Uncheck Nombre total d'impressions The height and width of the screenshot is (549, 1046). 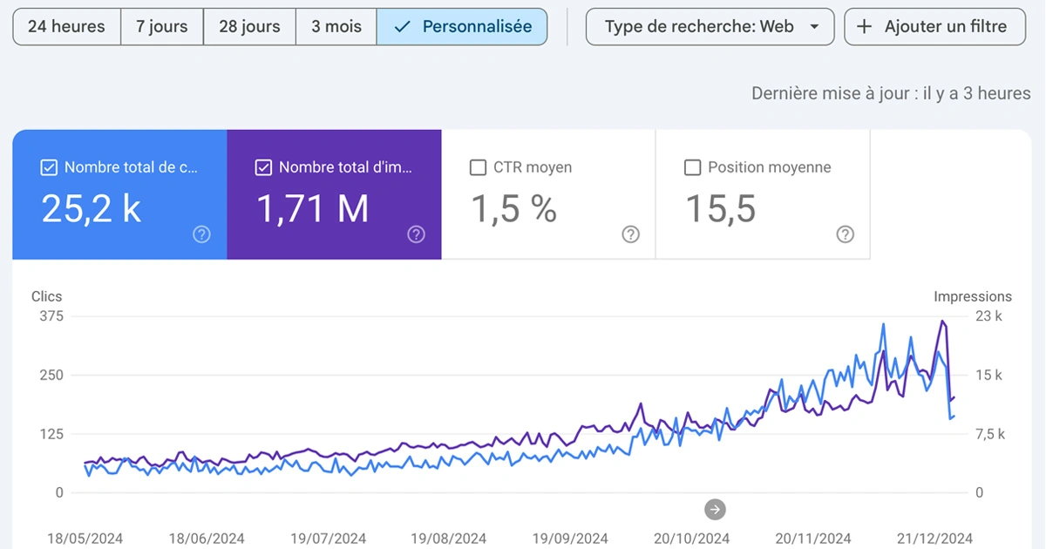click(x=262, y=167)
